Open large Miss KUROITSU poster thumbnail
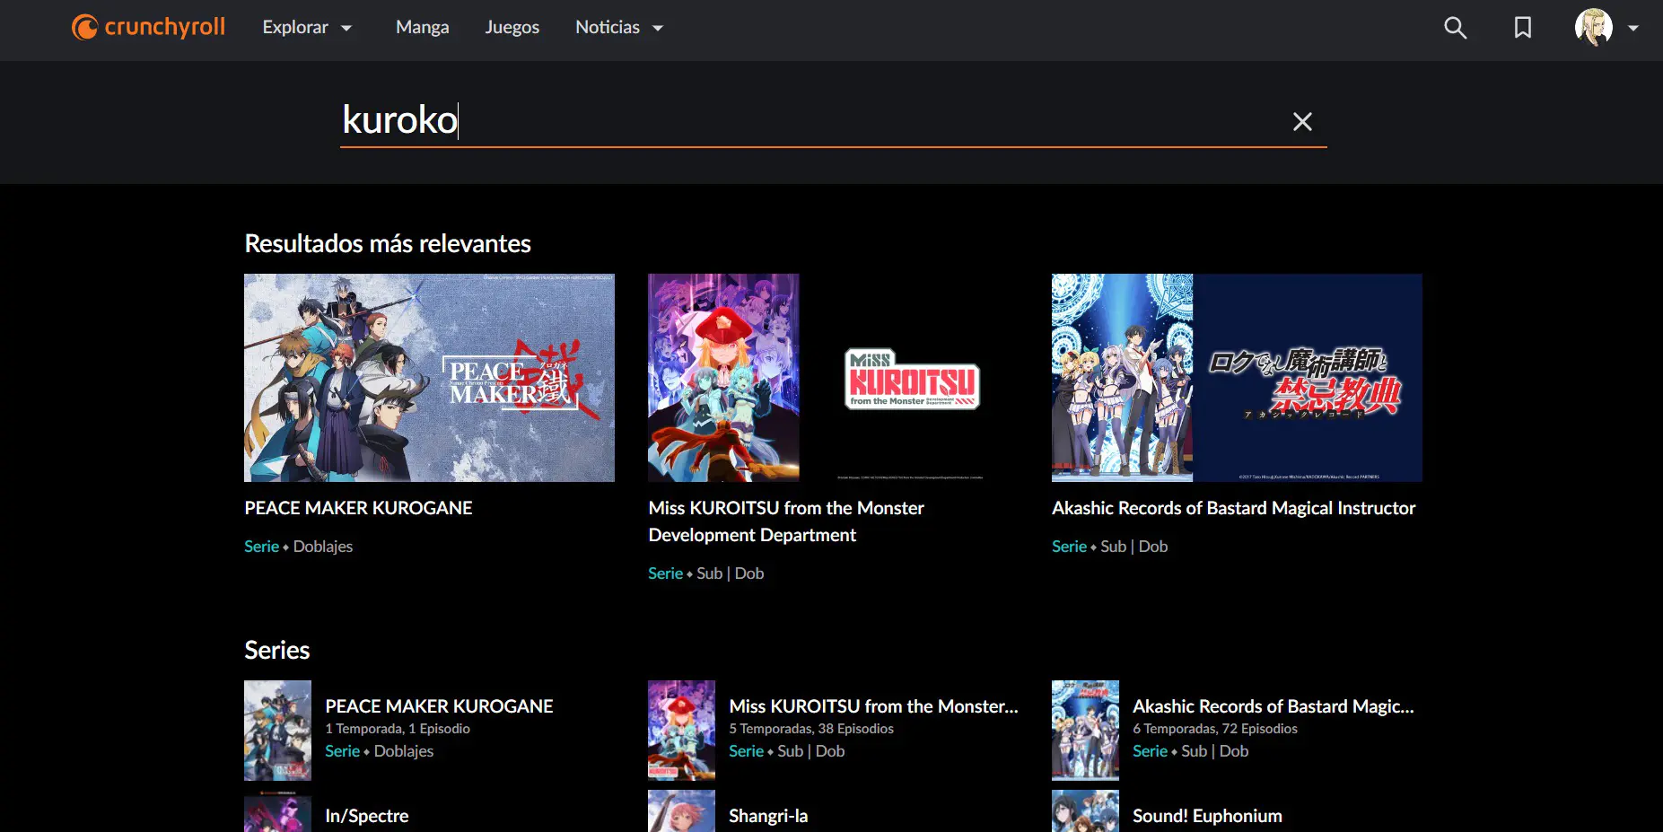The image size is (1663, 832). coord(833,378)
